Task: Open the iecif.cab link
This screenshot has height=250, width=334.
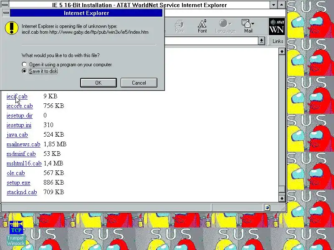Action: (x=17, y=96)
